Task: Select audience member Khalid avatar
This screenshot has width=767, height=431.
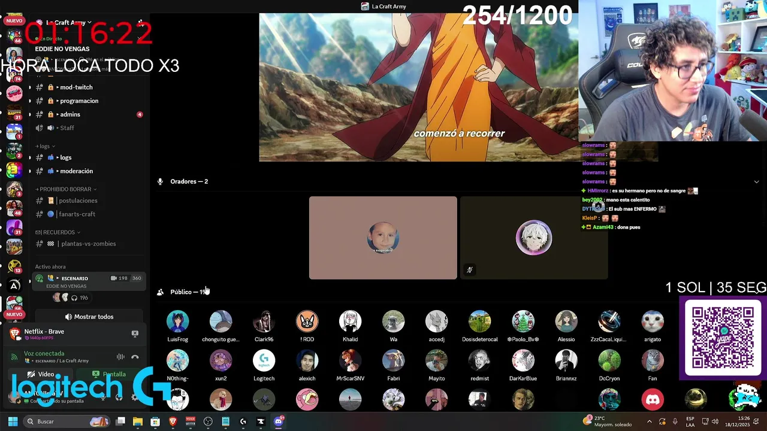Action: [350, 321]
